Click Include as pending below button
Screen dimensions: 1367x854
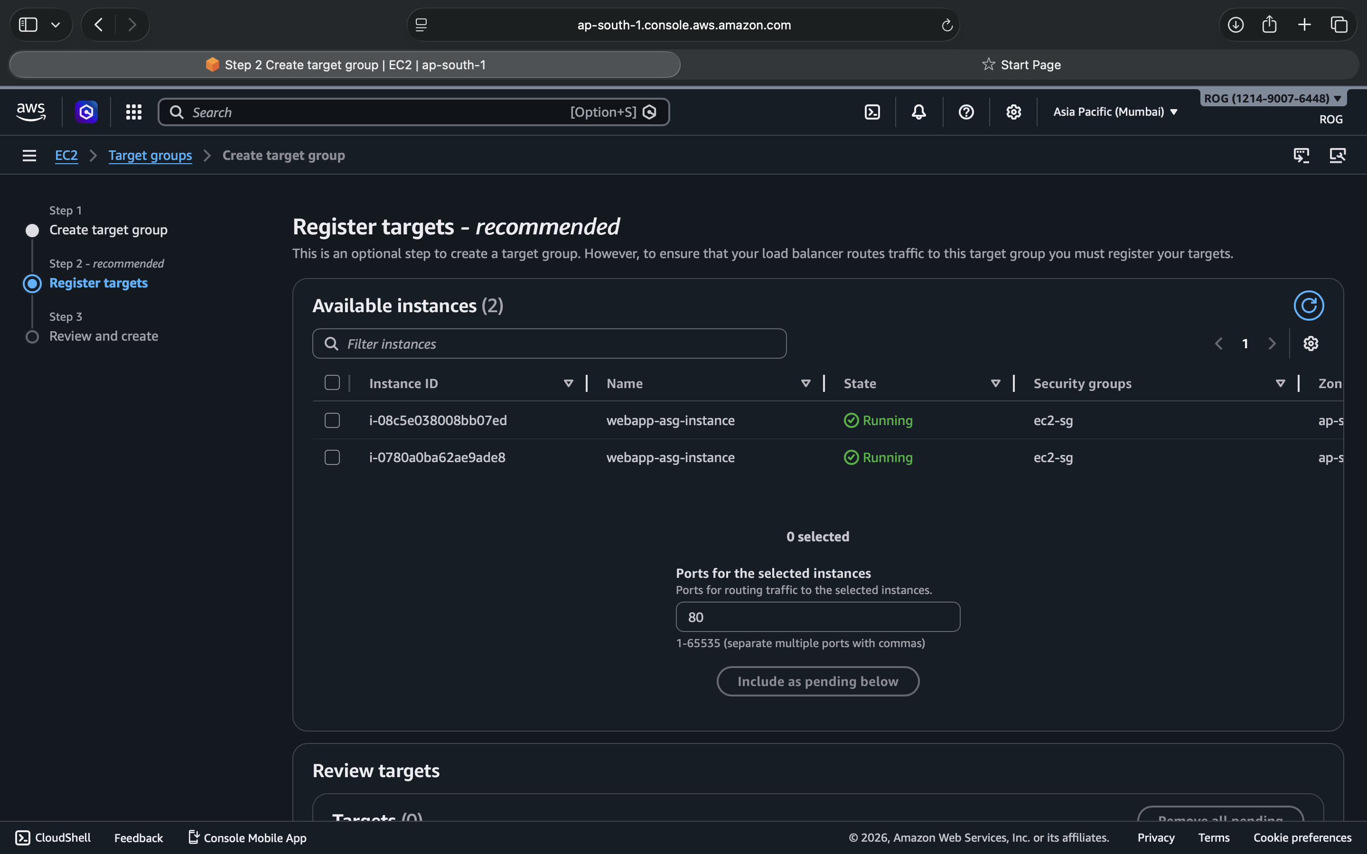817,681
